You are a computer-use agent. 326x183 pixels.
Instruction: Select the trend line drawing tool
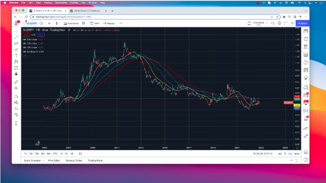(16, 37)
